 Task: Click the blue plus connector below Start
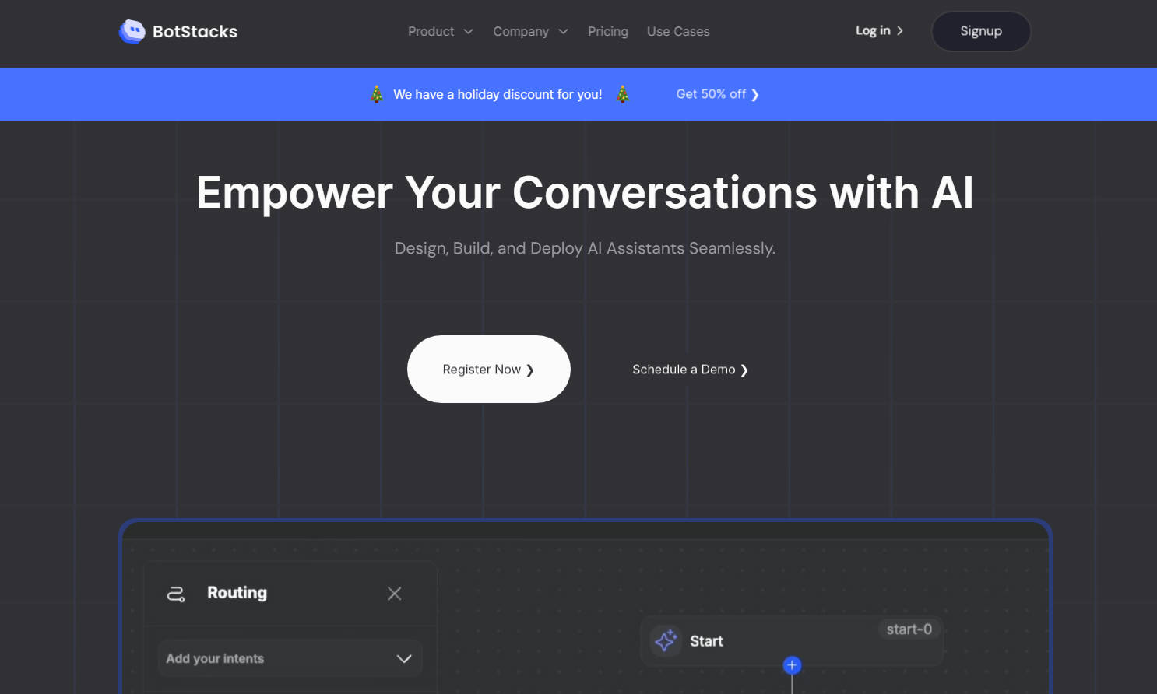coord(792,665)
